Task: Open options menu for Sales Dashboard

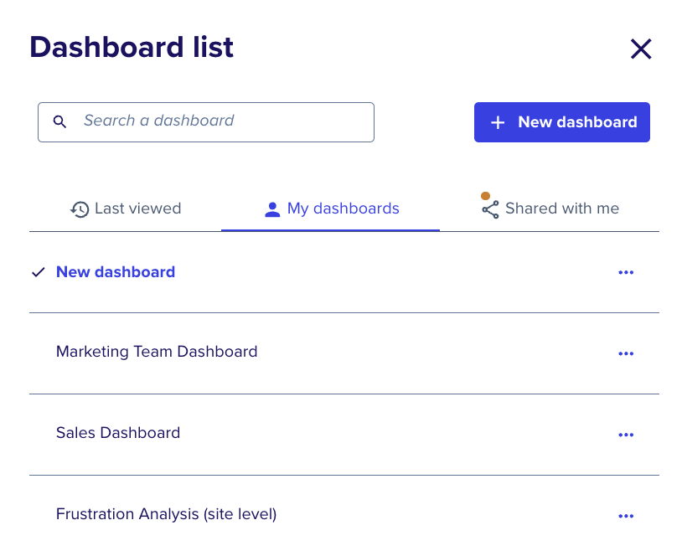Action: click(626, 435)
